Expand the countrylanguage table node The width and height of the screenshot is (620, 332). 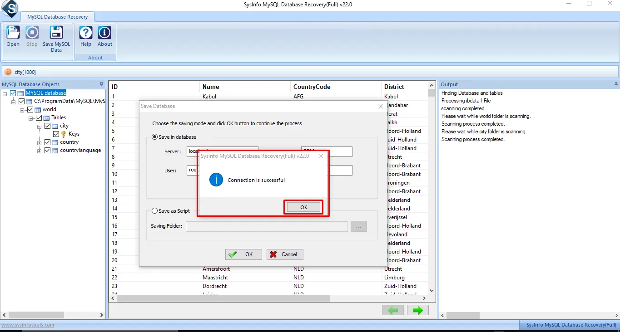point(40,151)
